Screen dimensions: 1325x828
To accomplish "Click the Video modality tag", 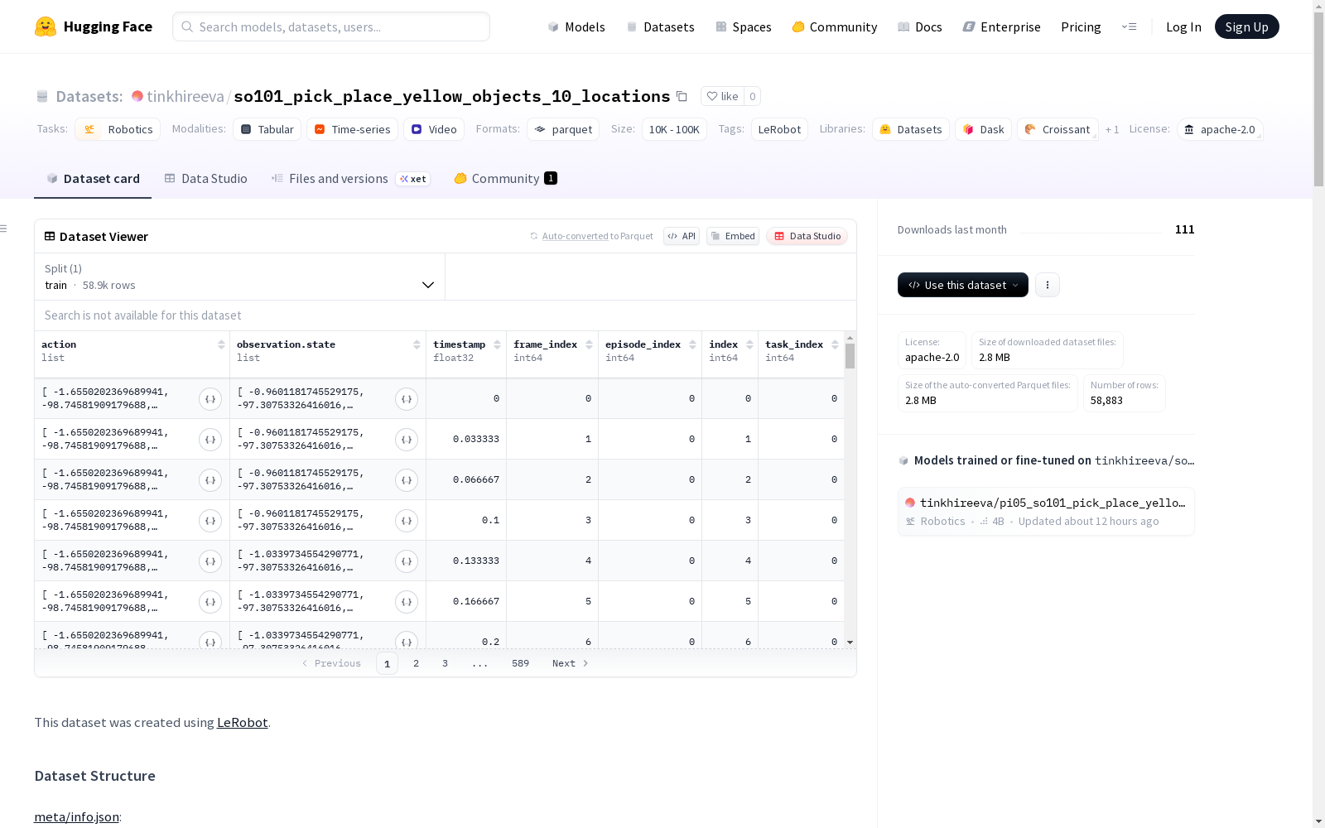I will [x=434, y=129].
